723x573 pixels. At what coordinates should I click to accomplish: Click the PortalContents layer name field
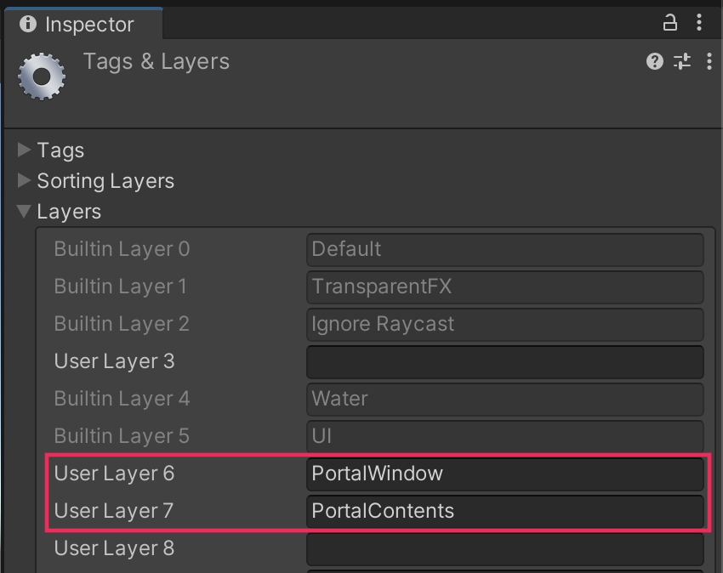tap(504, 511)
